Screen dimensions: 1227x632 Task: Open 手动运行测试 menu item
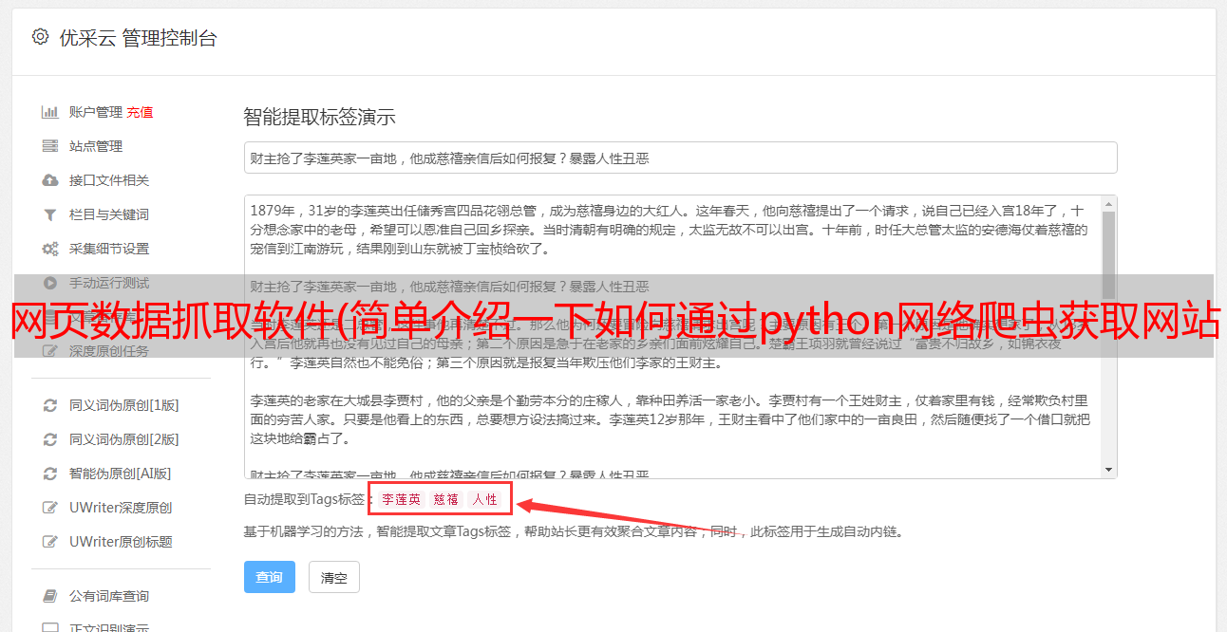coord(109,283)
